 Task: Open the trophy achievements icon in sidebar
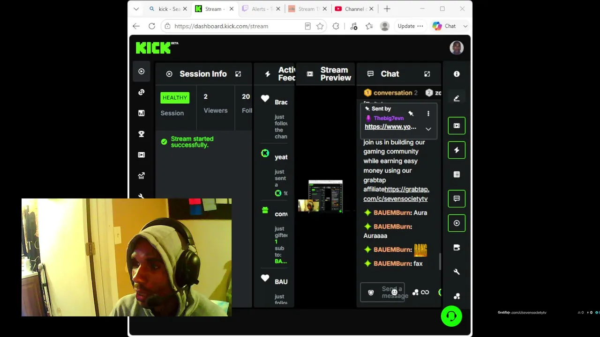141,134
